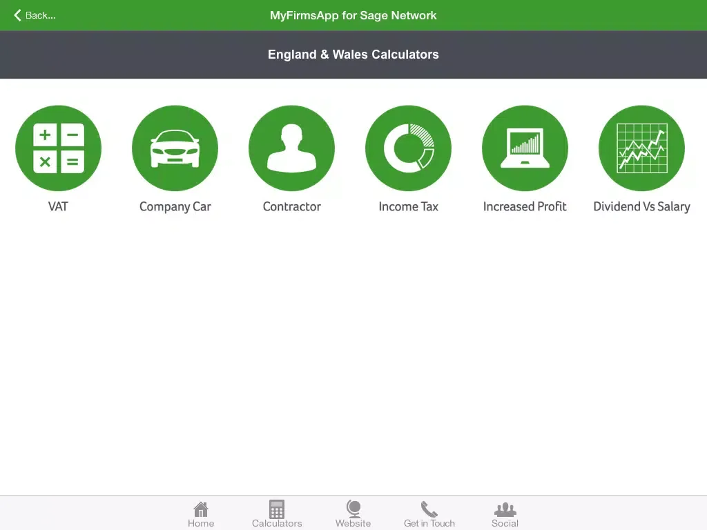This screenshot has width=707, height=530.
Task: Click the Dividend Vs Salary text label
Action: coord(641,207)
